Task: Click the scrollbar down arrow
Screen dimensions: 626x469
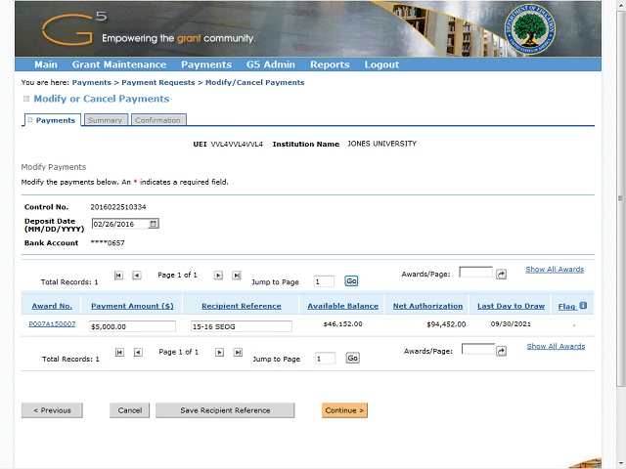Action: pyautogui.click(x=620, y=465)
